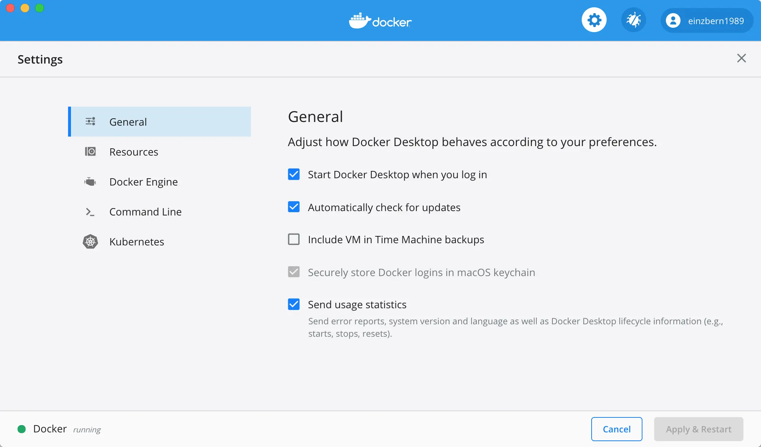Click the Command Line prompt icon
761x447 pixels.
click(x=90, y=212)
